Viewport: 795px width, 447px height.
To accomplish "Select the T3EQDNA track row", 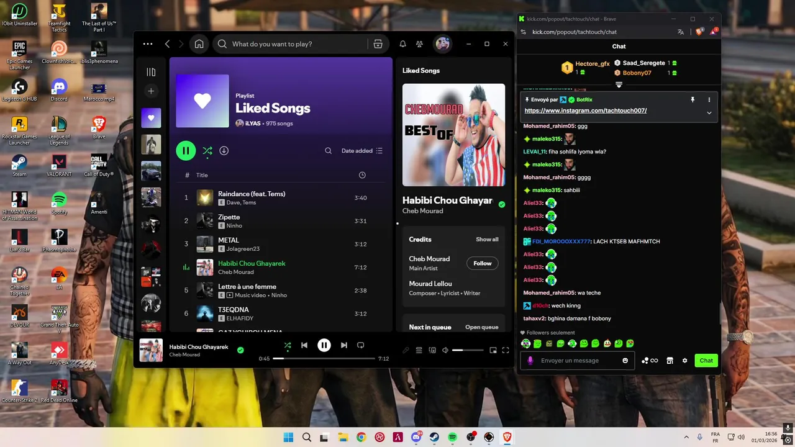I will (x=281, y=314).
